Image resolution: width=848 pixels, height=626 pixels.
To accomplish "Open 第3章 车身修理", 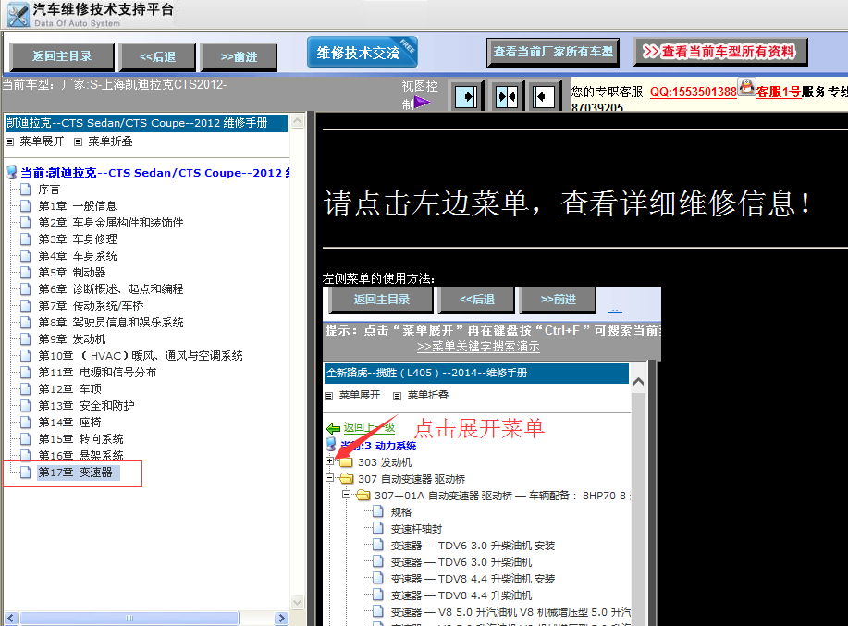I will pos(78,239).
